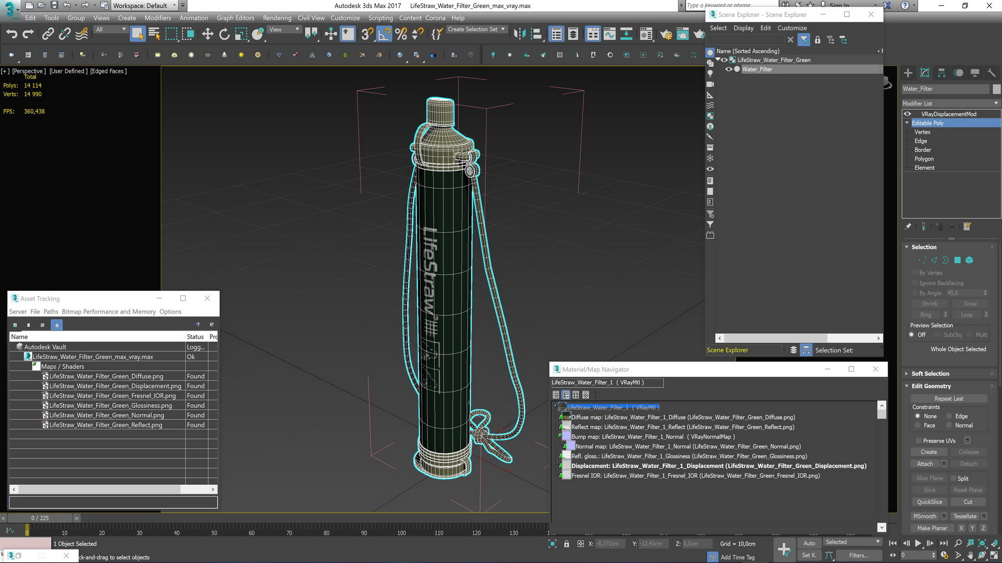Select the None constraint radio button

917,416
